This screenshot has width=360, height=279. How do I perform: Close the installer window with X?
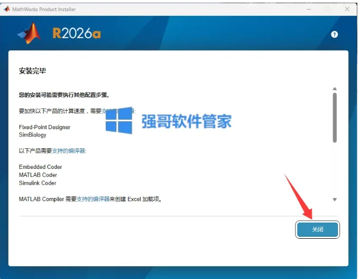[347, 9]
